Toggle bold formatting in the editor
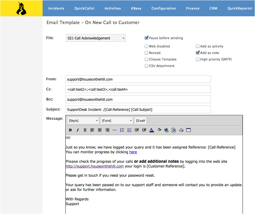Image resolution: width=255 pixels, height=214 pixels. tap(70, 130)
